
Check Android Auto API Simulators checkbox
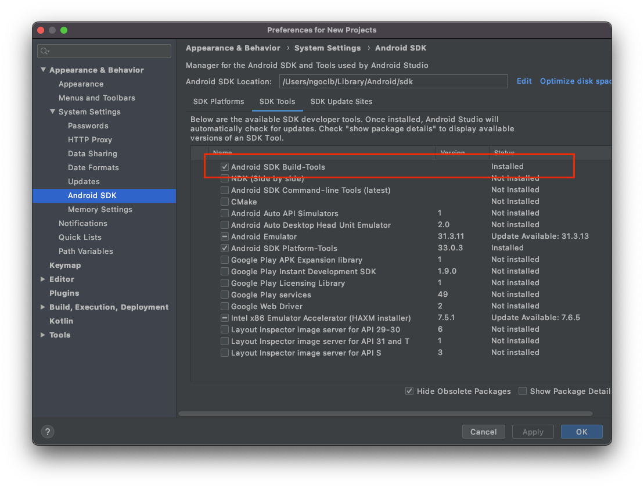[x=225, y=213]
